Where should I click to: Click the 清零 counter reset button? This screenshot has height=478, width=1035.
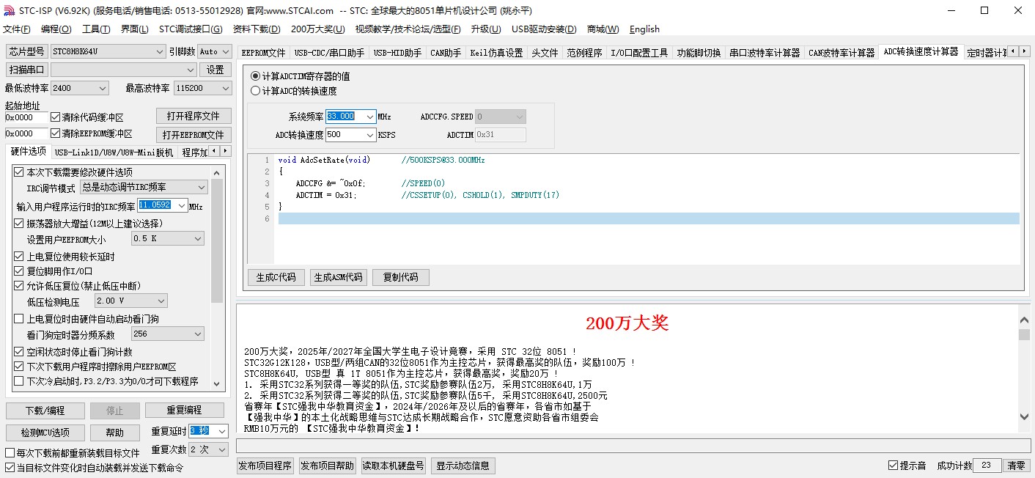1016,466
